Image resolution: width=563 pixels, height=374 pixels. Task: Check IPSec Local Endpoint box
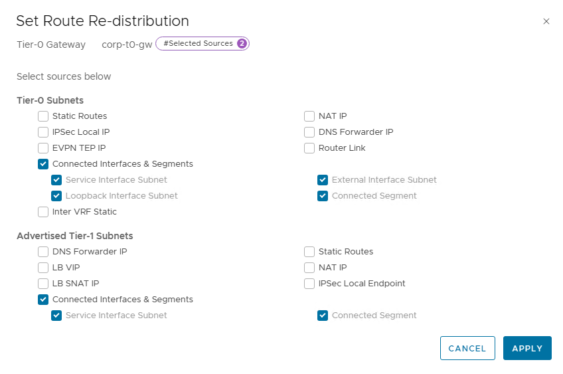309,284
